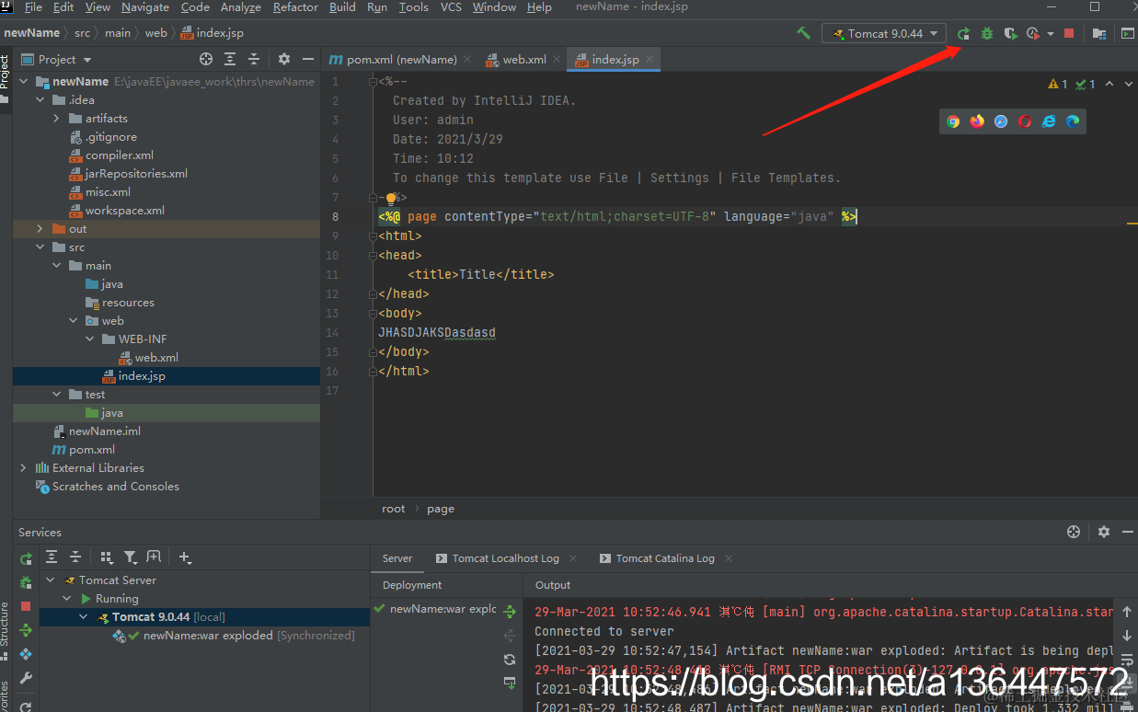Image resolution: width=1138 pixels, height=712 pixels.
Task: Open the Group By option in Services
Action: (106, 557)
